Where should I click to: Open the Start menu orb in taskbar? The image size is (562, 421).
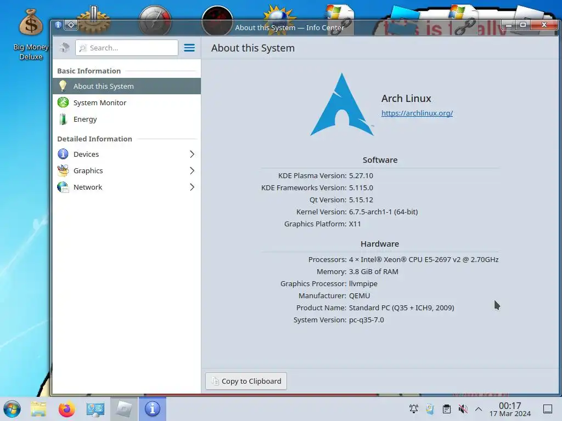click(12, 409)
